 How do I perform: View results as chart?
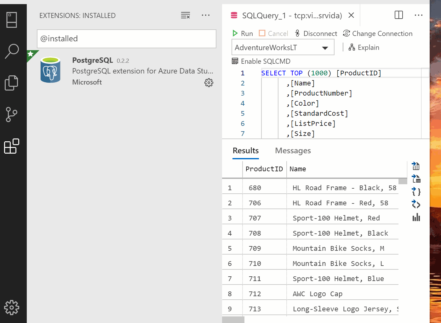(415, 217)
